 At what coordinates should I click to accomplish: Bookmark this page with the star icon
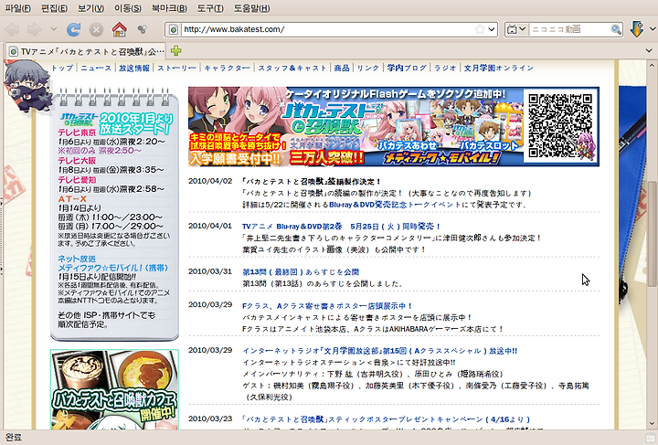(480, 29)
